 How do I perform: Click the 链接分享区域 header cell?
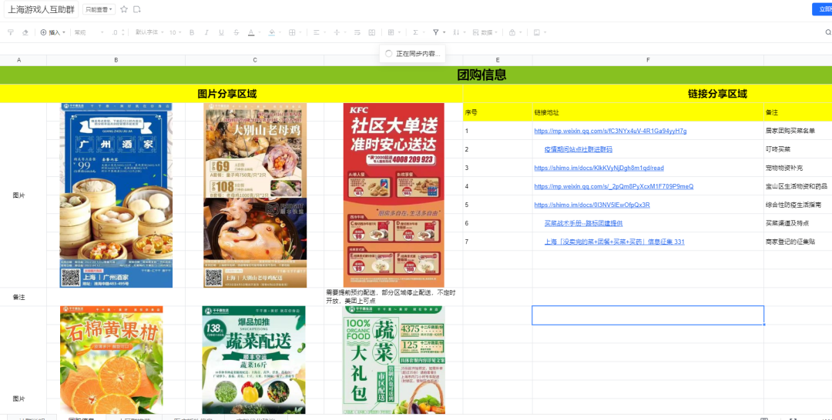click(647, 94)
